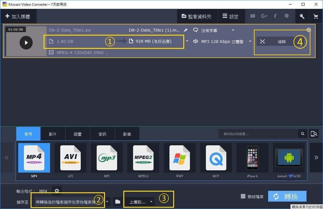Click the 928 MB output size text
The image size is (323, 209).
click(153, 41)
